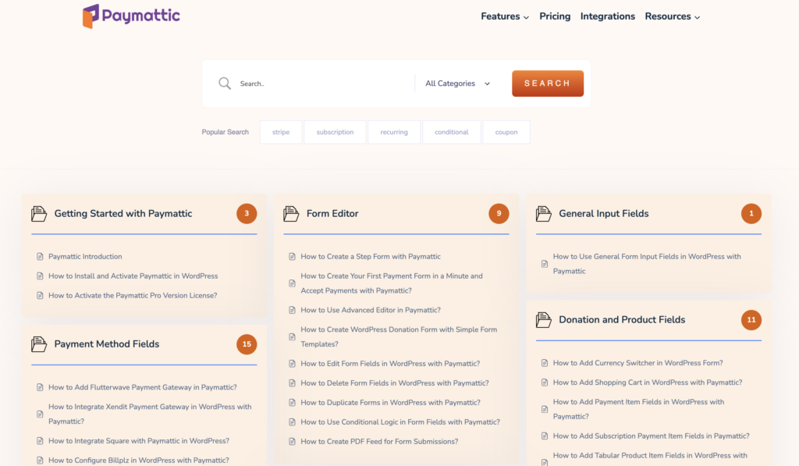Click the Getting Started with Paymattic folder icon
Viewport: 799px width, 466px height.
(39, 214)
